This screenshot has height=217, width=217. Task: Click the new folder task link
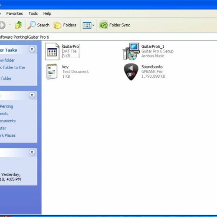click(x=7, y=60)
